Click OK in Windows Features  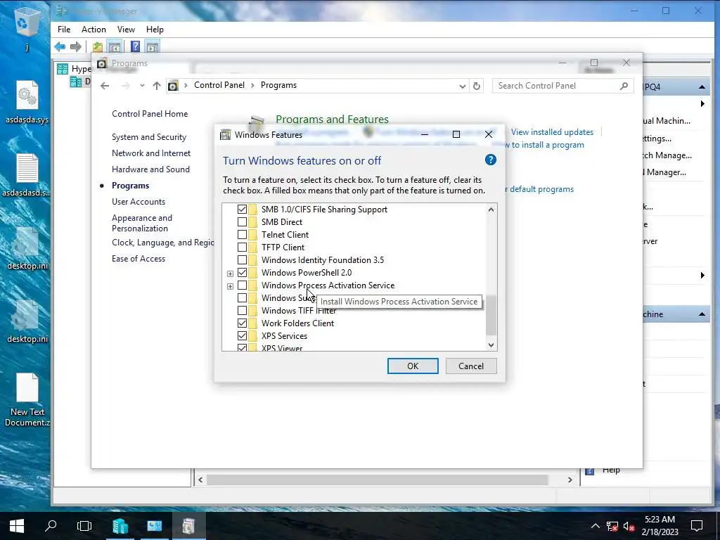412,366
